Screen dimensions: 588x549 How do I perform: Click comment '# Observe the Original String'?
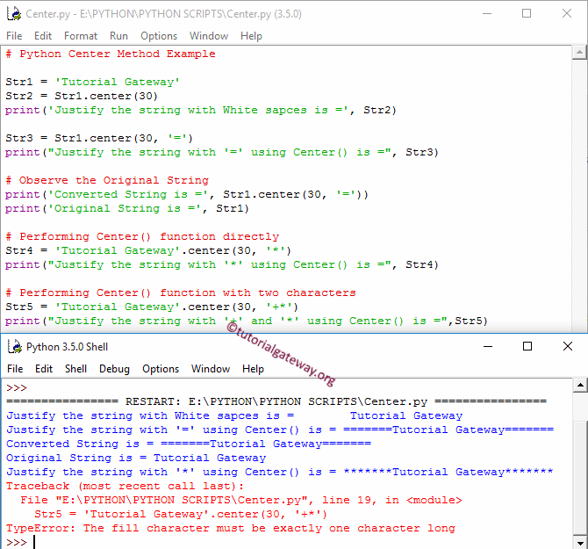point(107,180)
